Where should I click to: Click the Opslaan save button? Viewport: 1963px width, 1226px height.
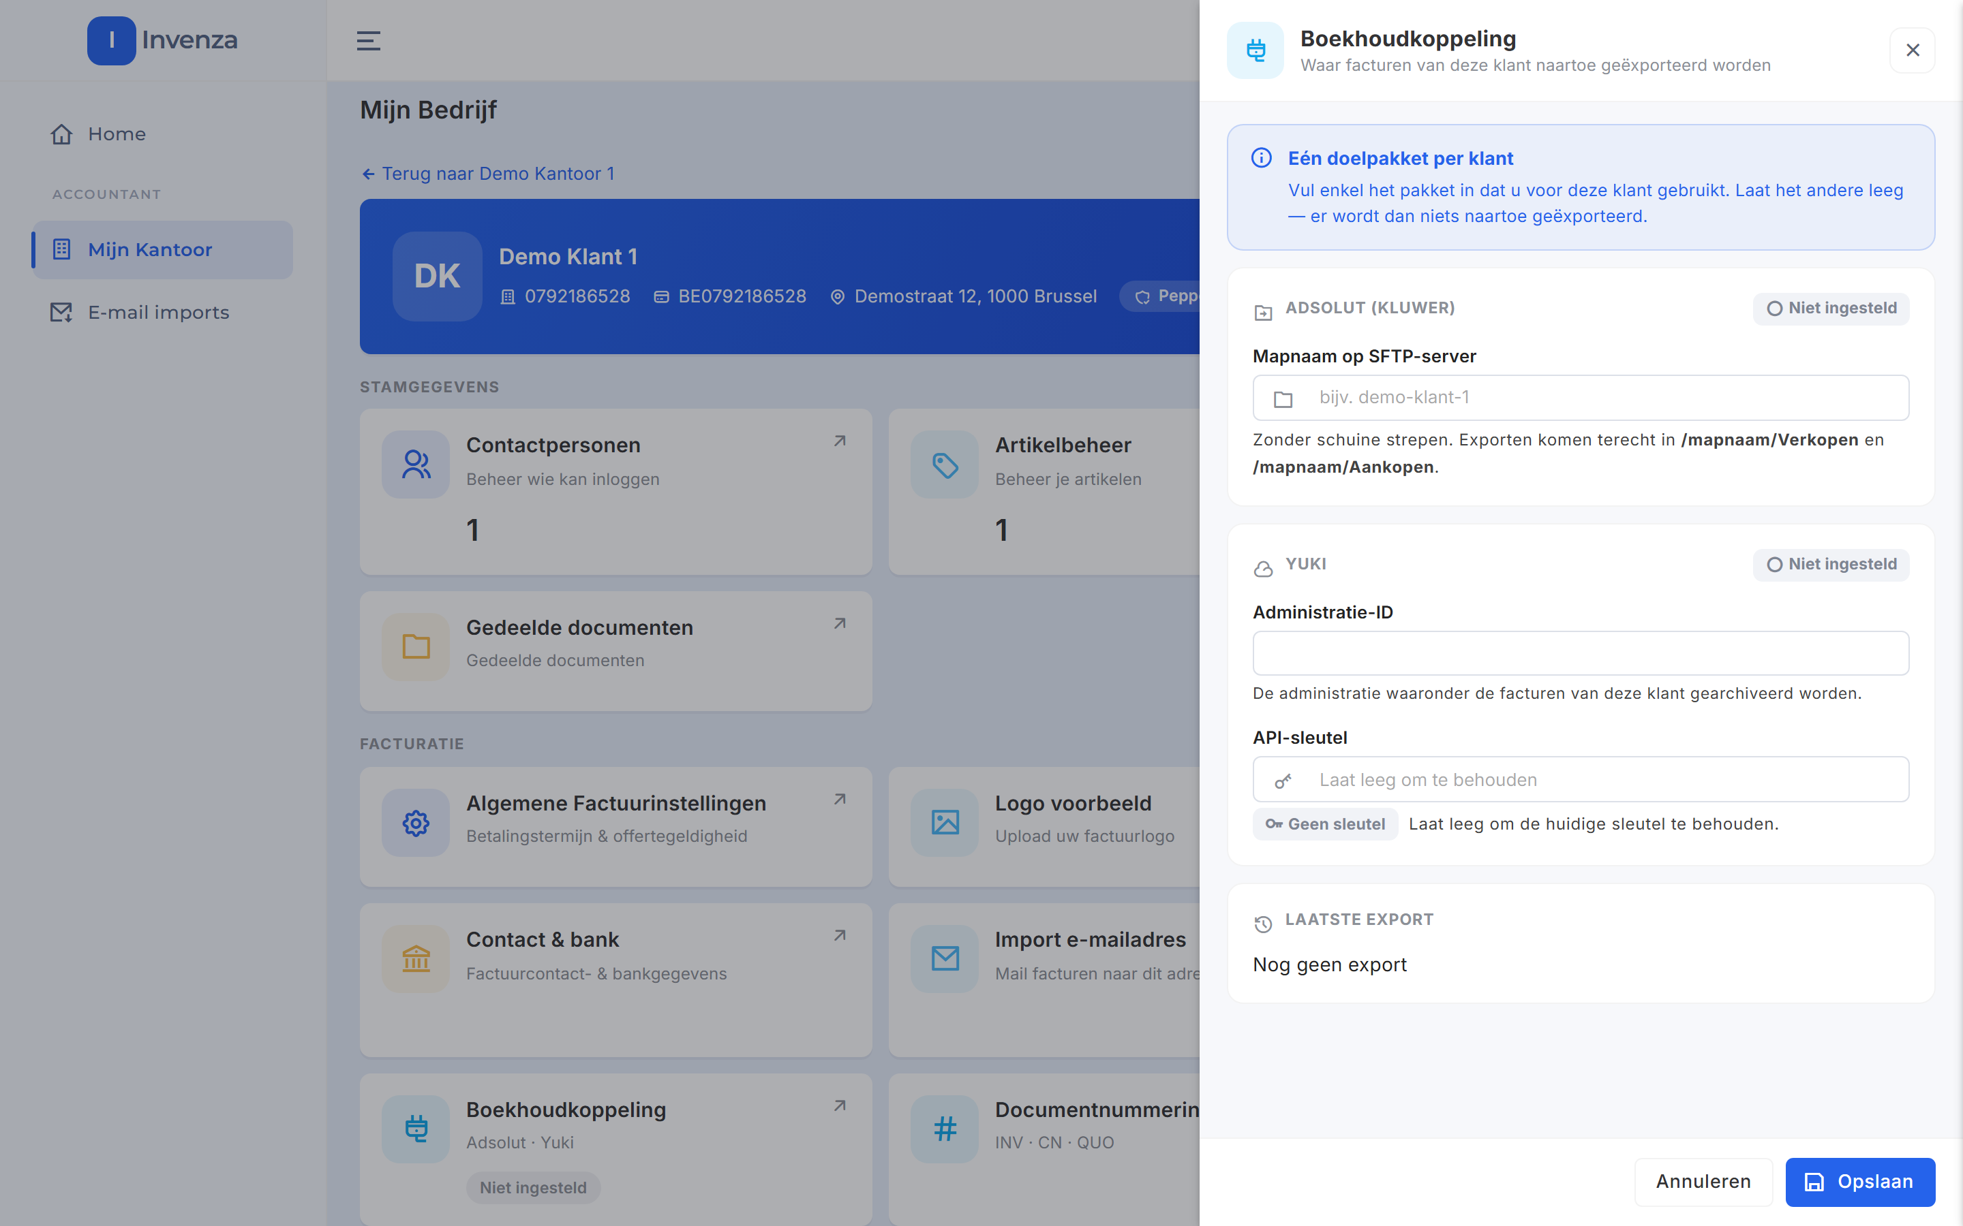point(1860,1182)
